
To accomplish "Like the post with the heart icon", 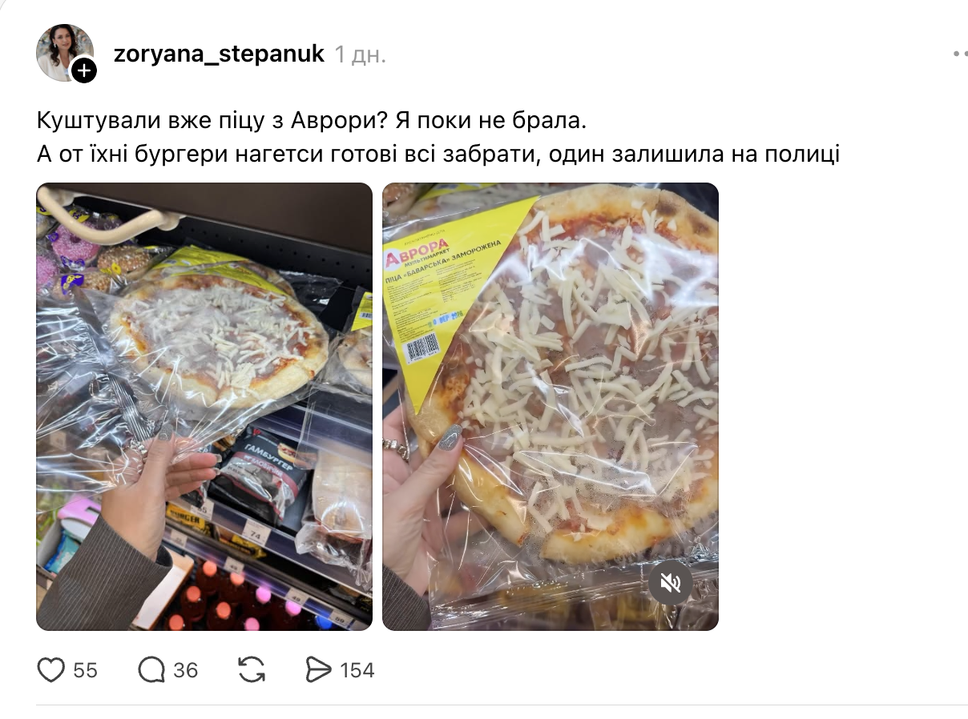I will [50, 669].
